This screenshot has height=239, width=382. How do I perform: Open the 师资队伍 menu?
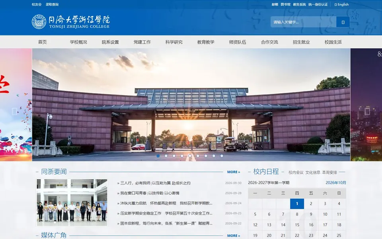[238, 42]
